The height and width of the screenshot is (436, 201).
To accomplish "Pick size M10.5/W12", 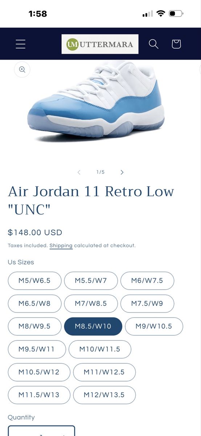I will click(39, 372).
